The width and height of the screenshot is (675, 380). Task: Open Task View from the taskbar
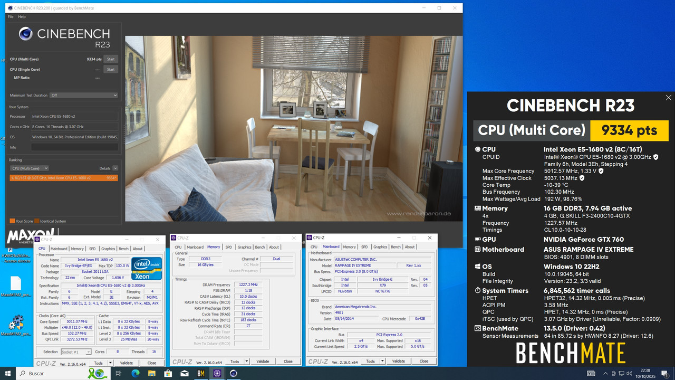118,373
